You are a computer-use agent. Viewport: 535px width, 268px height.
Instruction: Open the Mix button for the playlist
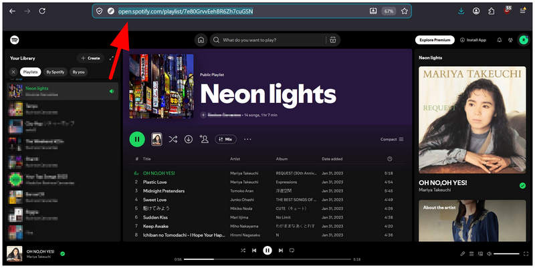(225, 139)
